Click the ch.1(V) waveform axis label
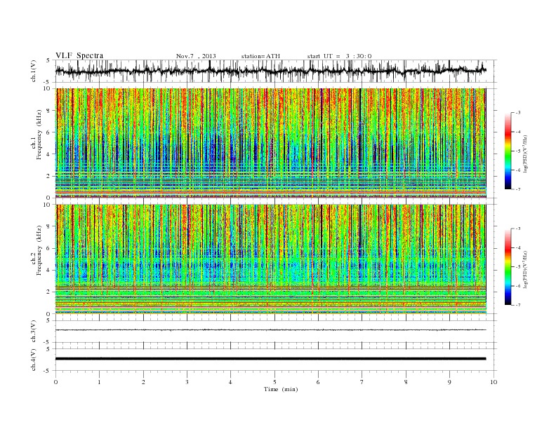556x429 pixels. 34,71
